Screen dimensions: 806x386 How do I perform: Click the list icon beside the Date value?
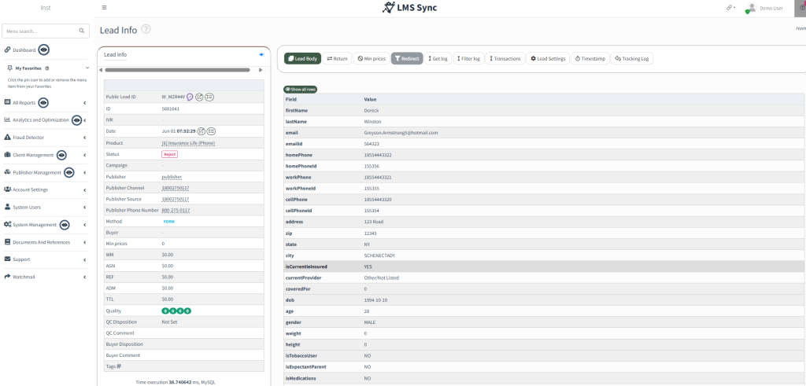[211, 131]
